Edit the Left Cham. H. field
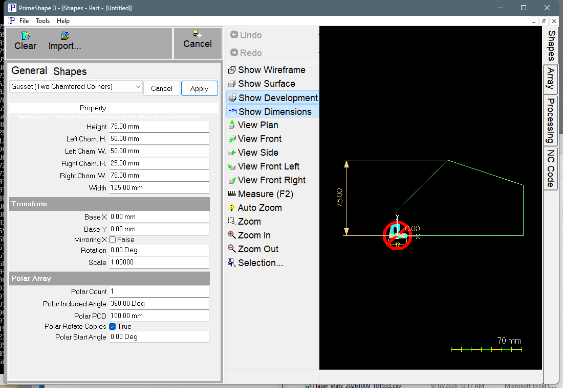The height and width of the screenshot is (388, 563). (159, 139)
